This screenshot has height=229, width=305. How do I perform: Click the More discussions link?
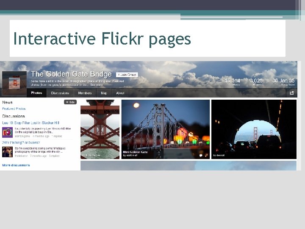click(16, 165)
